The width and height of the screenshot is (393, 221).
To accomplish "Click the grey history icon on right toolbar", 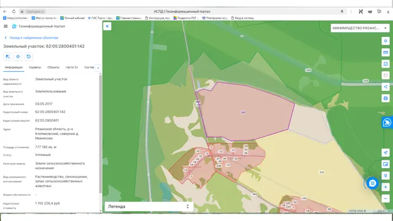I will 386,76.
